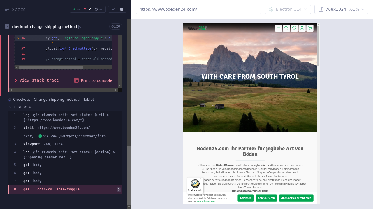Click the Böden24 logo
This screenshot has width=373, height=209.
(x=197, y=28)
